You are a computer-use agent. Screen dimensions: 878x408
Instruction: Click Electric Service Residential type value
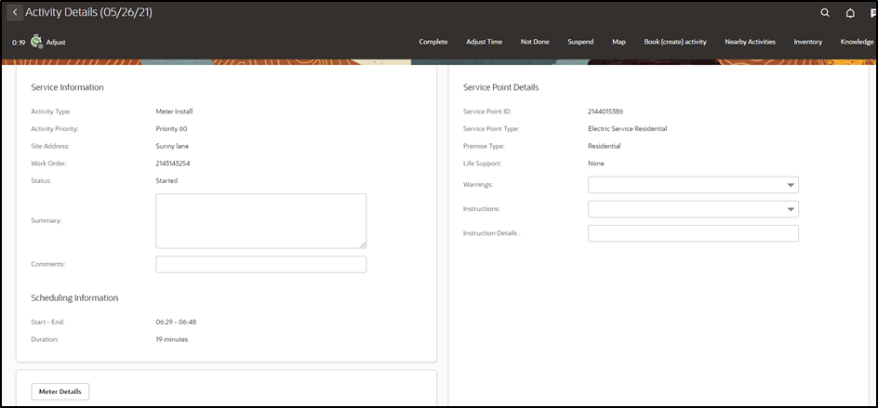(x=627, y=129)
